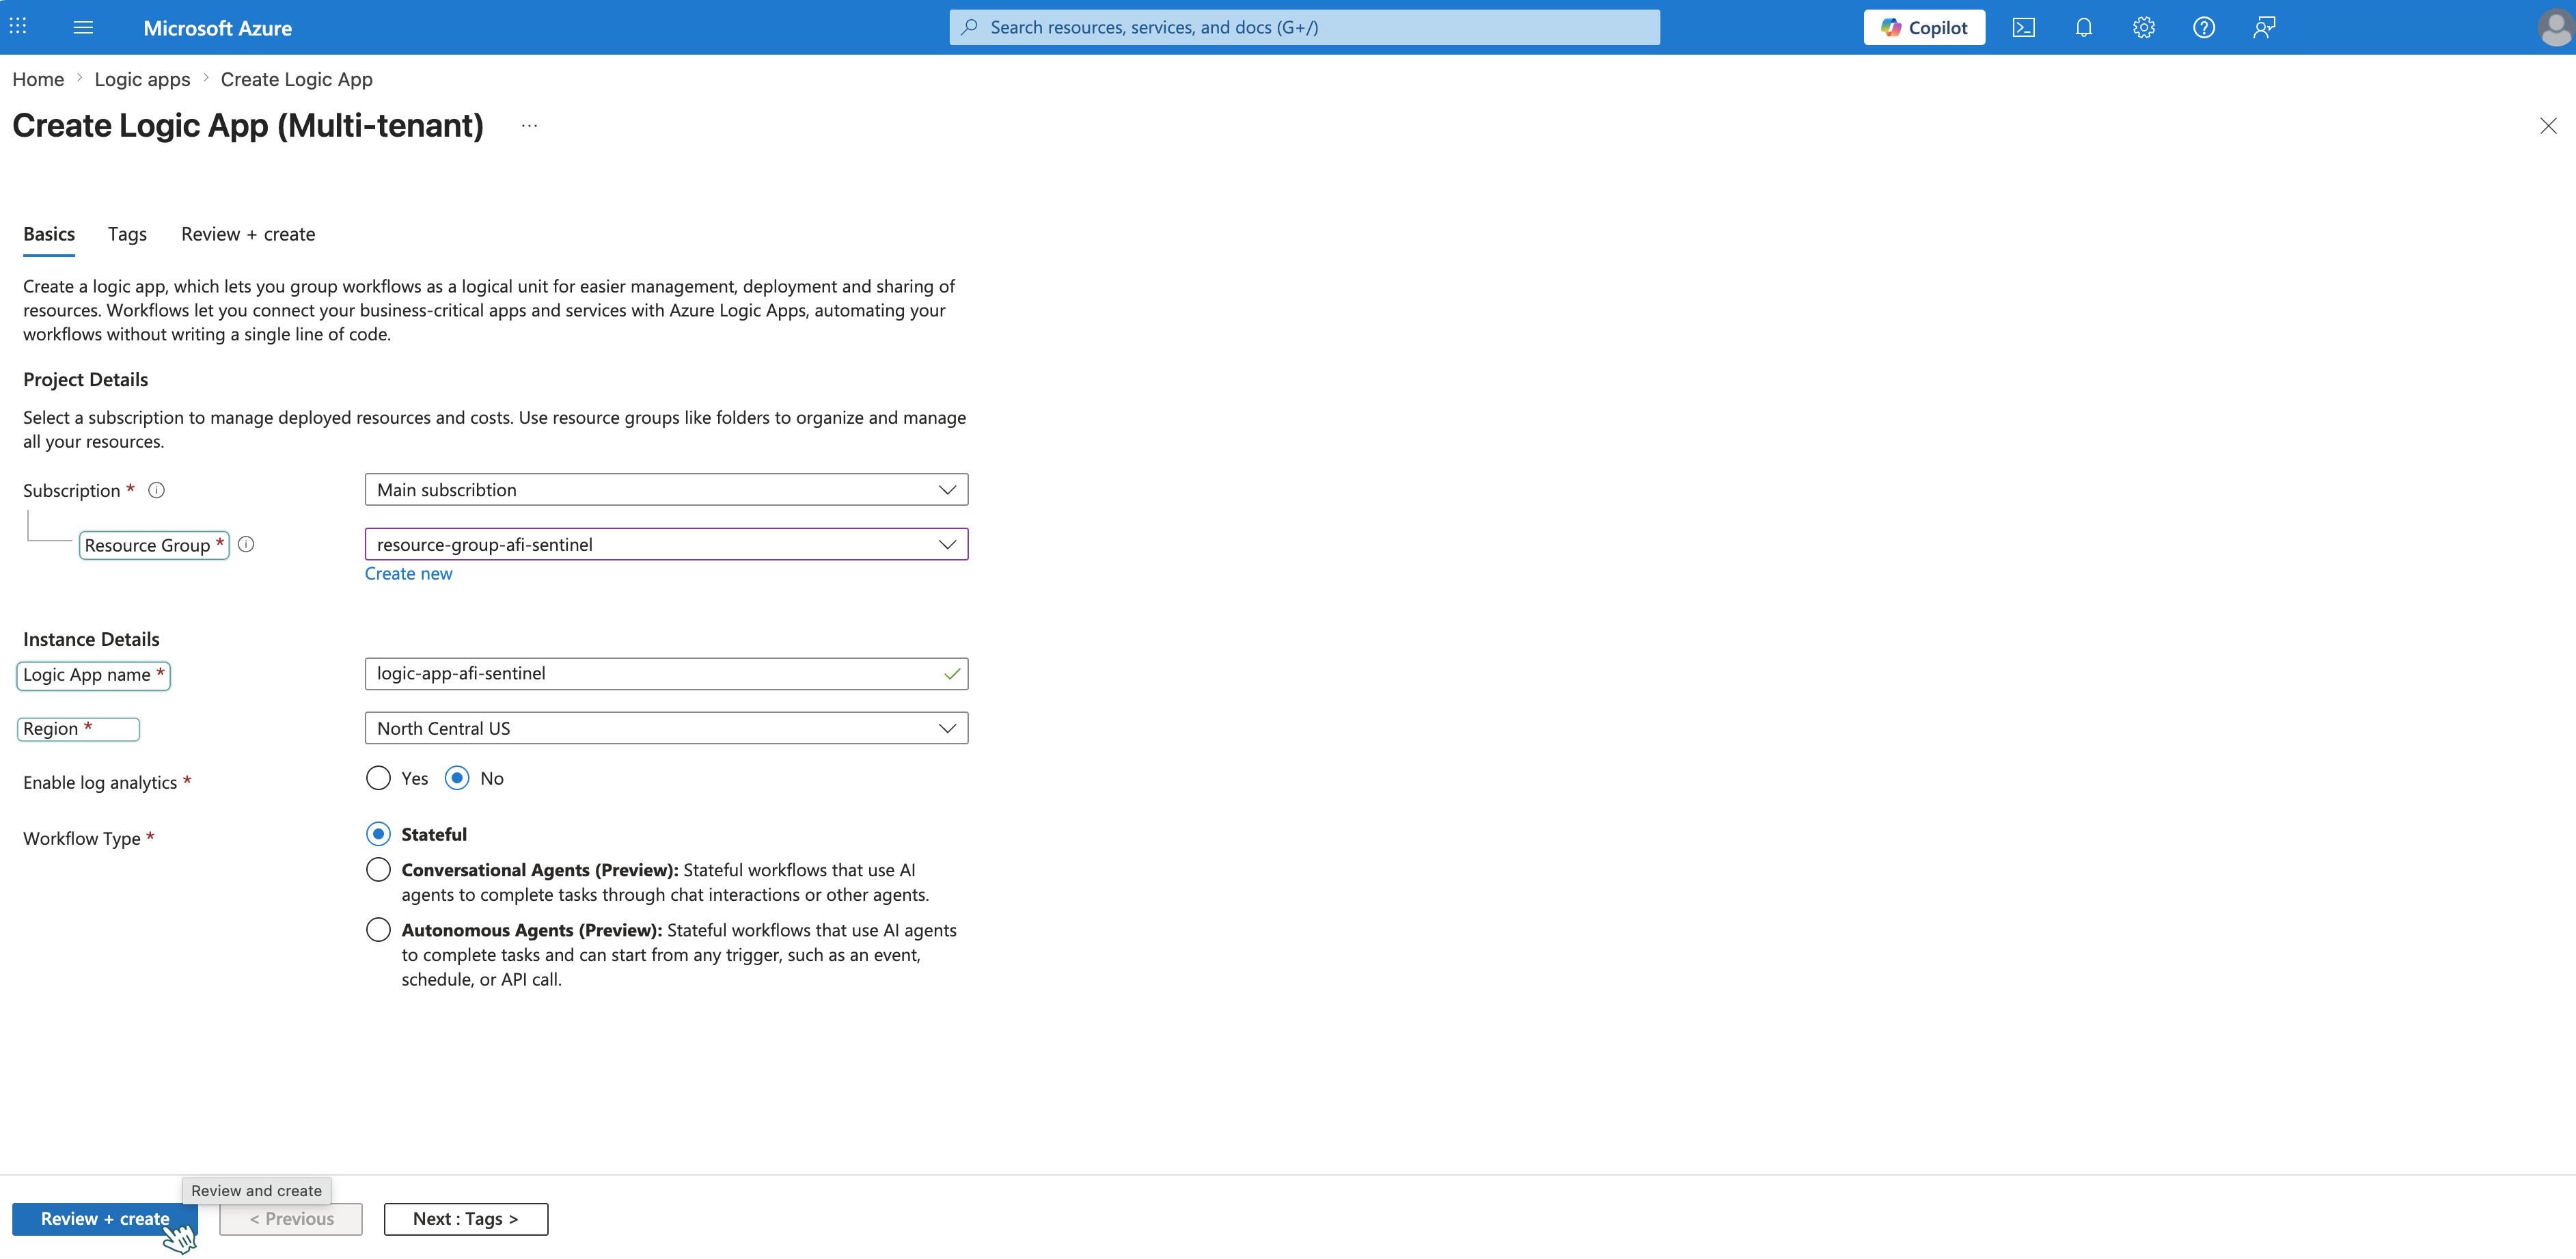2576x1259 pixels.
Task: Show Subscription info tooltip icon
Action: coord(156,490)
